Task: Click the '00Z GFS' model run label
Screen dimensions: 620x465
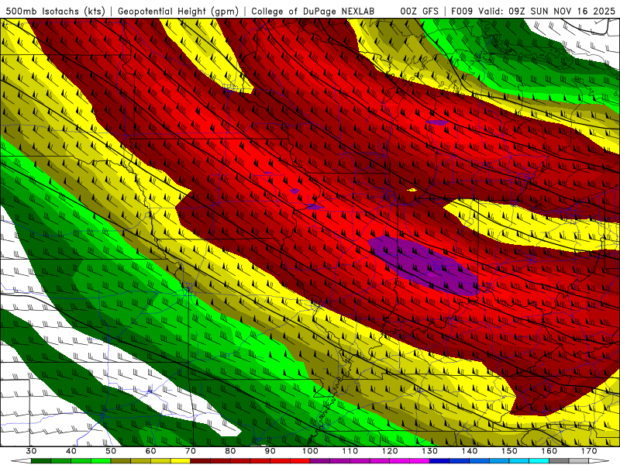Action: coord(419,11)
